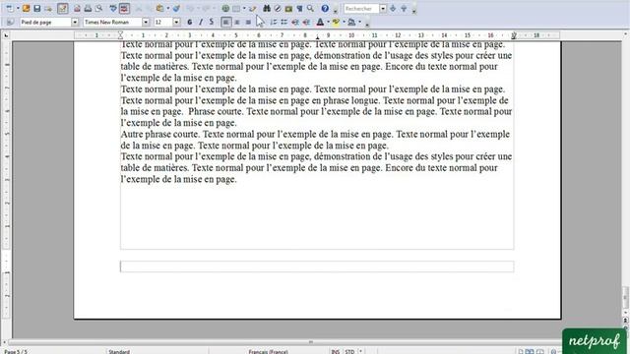Click the orange Open file icon

tap(27, 9)
